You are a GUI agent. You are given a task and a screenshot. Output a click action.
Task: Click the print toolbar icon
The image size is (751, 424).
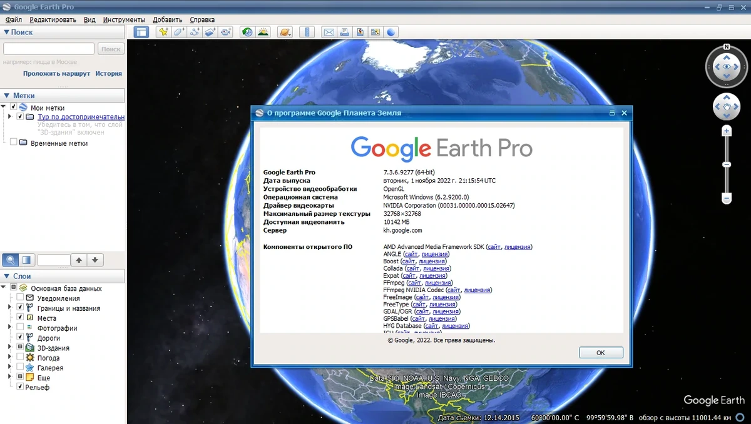pyautogui.click(x=344, y=32)
